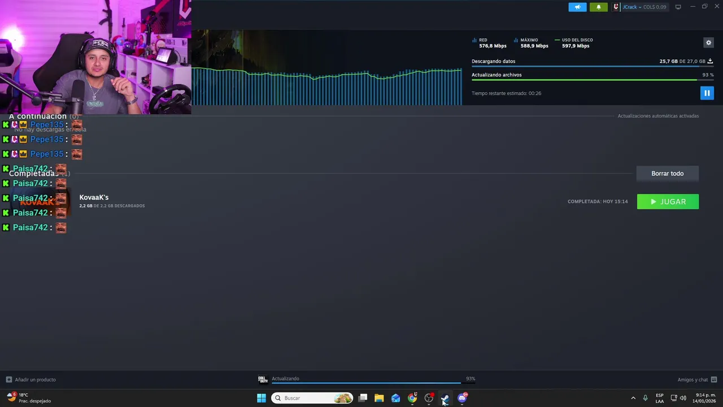Screen dimensions: 723x407
Task: Open Amigos y chat panel
Action: [692, 380]
